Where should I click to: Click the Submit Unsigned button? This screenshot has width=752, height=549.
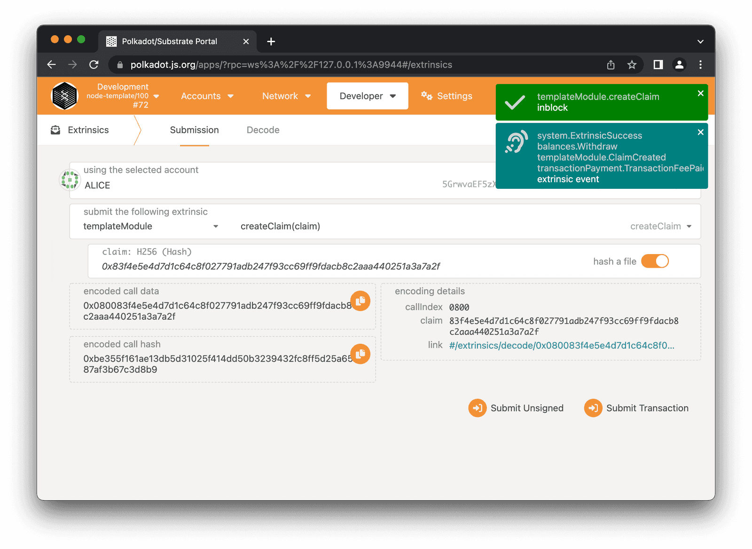click(516, 408)
